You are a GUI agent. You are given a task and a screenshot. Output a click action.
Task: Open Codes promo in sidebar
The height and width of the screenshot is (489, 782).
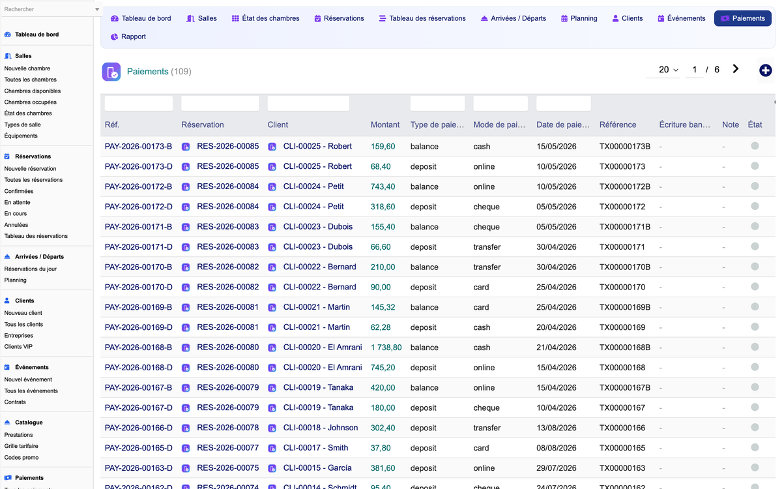(22, 458)
